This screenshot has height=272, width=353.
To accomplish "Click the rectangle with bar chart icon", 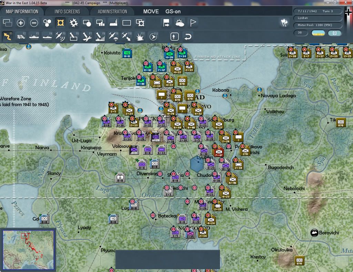I will click(100, 23).
